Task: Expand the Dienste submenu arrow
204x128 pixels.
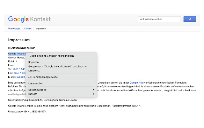Action: click(93, 94)
